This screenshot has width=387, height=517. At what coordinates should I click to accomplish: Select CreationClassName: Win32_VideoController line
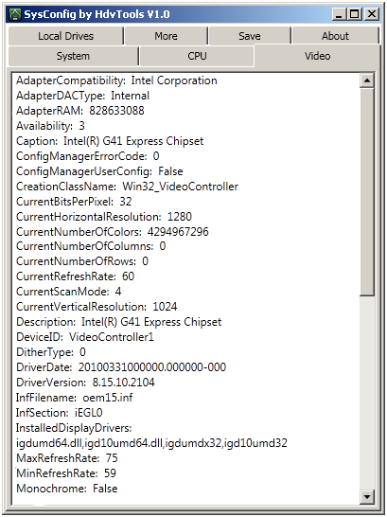[127, 187]
